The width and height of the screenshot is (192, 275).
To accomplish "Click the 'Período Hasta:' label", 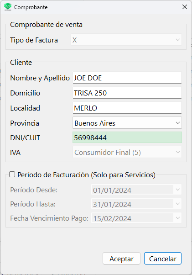I will [x=33, y=204].
